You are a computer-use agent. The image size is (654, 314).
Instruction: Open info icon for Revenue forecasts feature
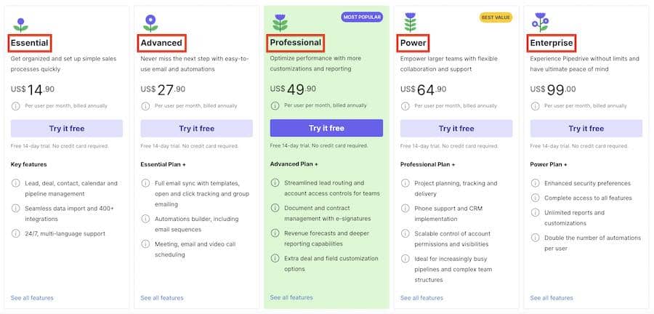click(275, 233)
